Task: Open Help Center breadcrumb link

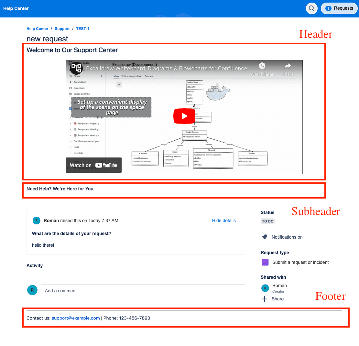Action: pyautogui.click(x=37, y=29)
